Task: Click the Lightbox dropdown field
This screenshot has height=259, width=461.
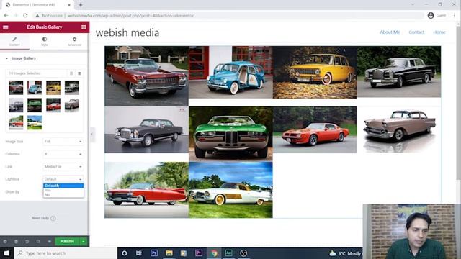Action: pos(63,179)
